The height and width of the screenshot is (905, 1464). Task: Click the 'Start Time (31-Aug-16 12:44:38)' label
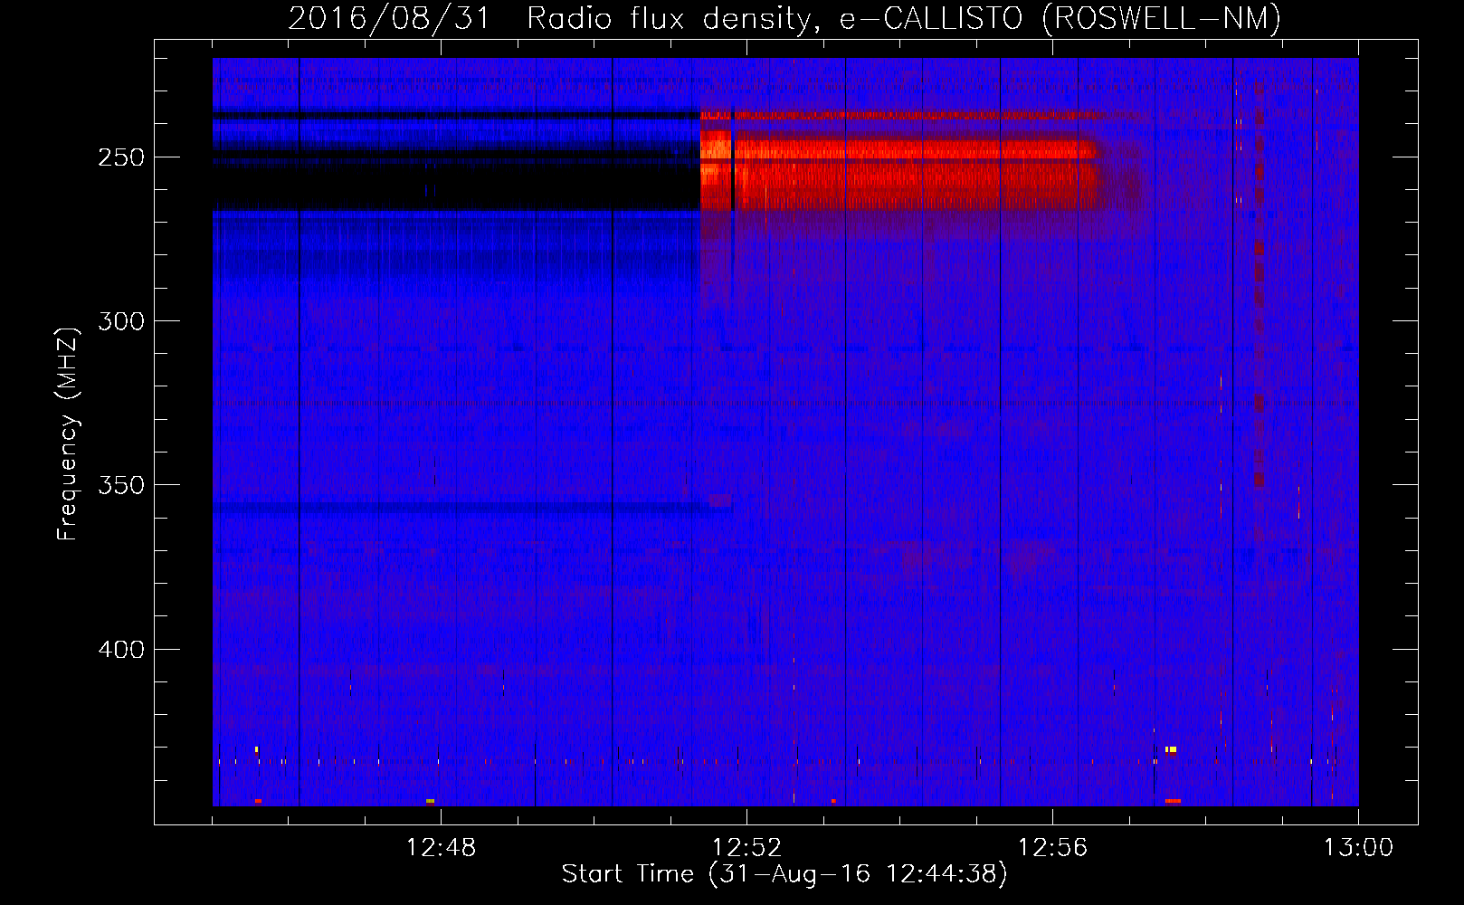tap(784, 874)
